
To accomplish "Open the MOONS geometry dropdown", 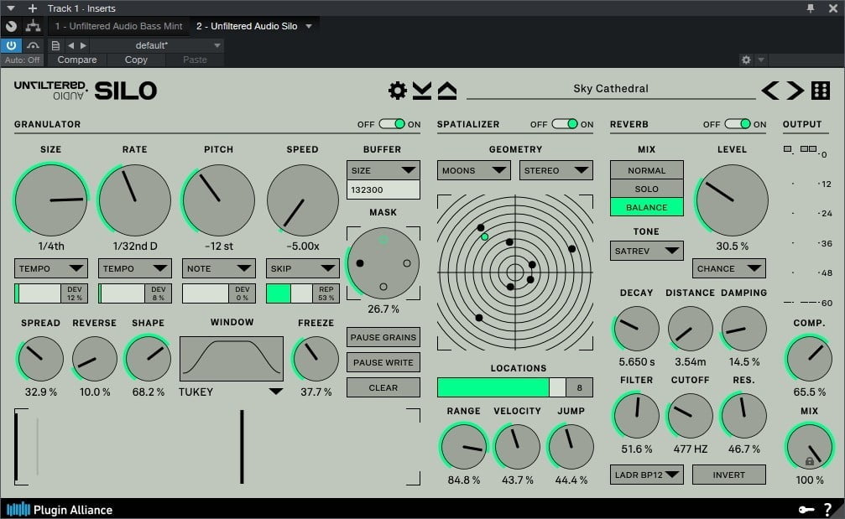I will (x=474, y=170).
